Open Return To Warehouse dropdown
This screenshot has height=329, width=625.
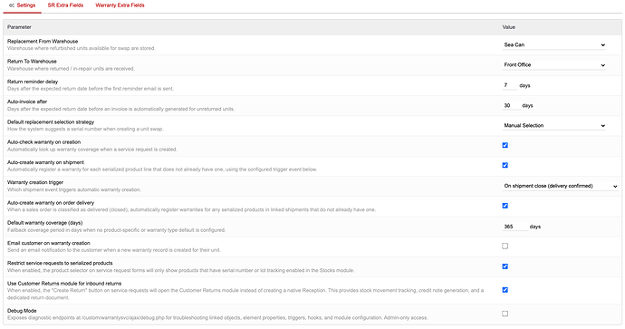pos(554,64)
